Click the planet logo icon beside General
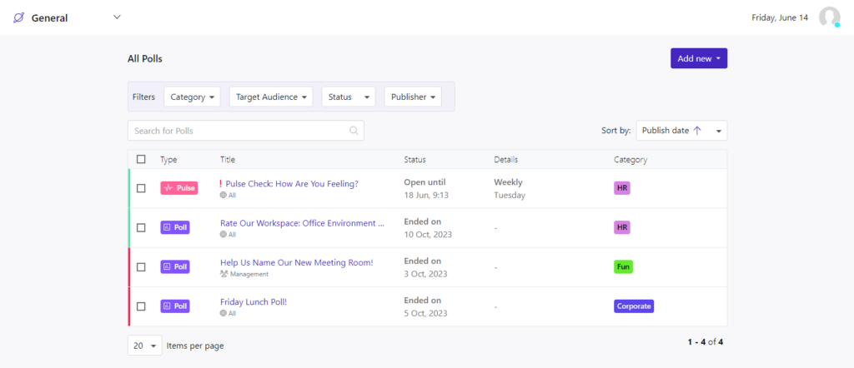 tap(18, 18)
